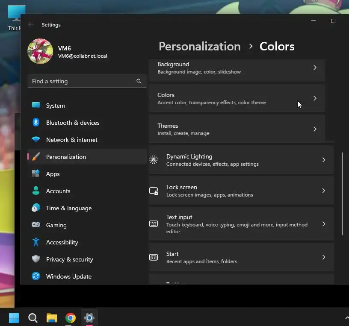This screenshot has width=349, height=326.
Task: Show hidden icons tray chevron
Action: click(347, 318)
